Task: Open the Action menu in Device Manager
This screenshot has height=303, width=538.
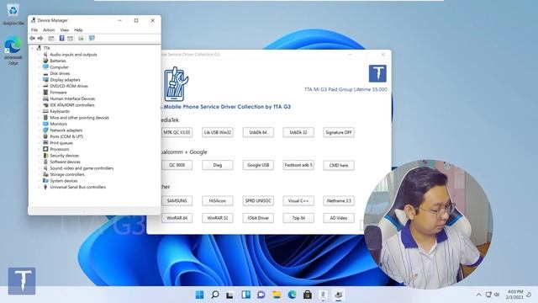Action: click(49, 30)
